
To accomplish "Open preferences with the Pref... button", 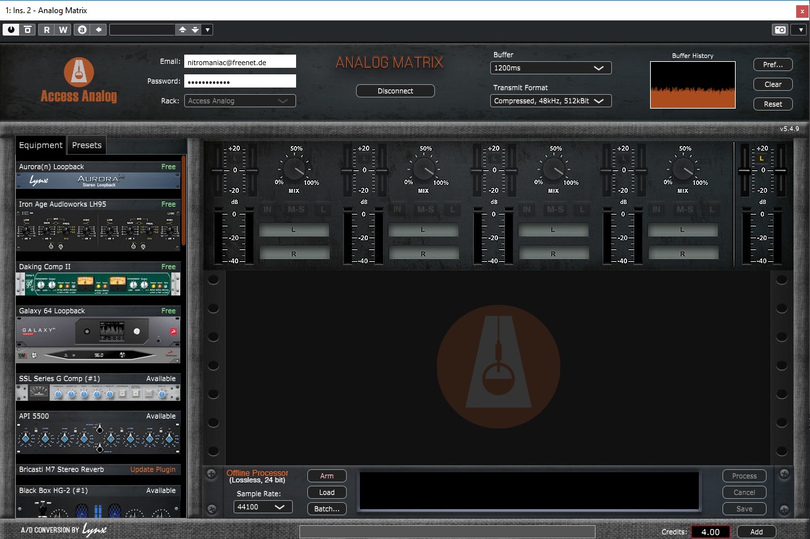I will coord(773,64).
